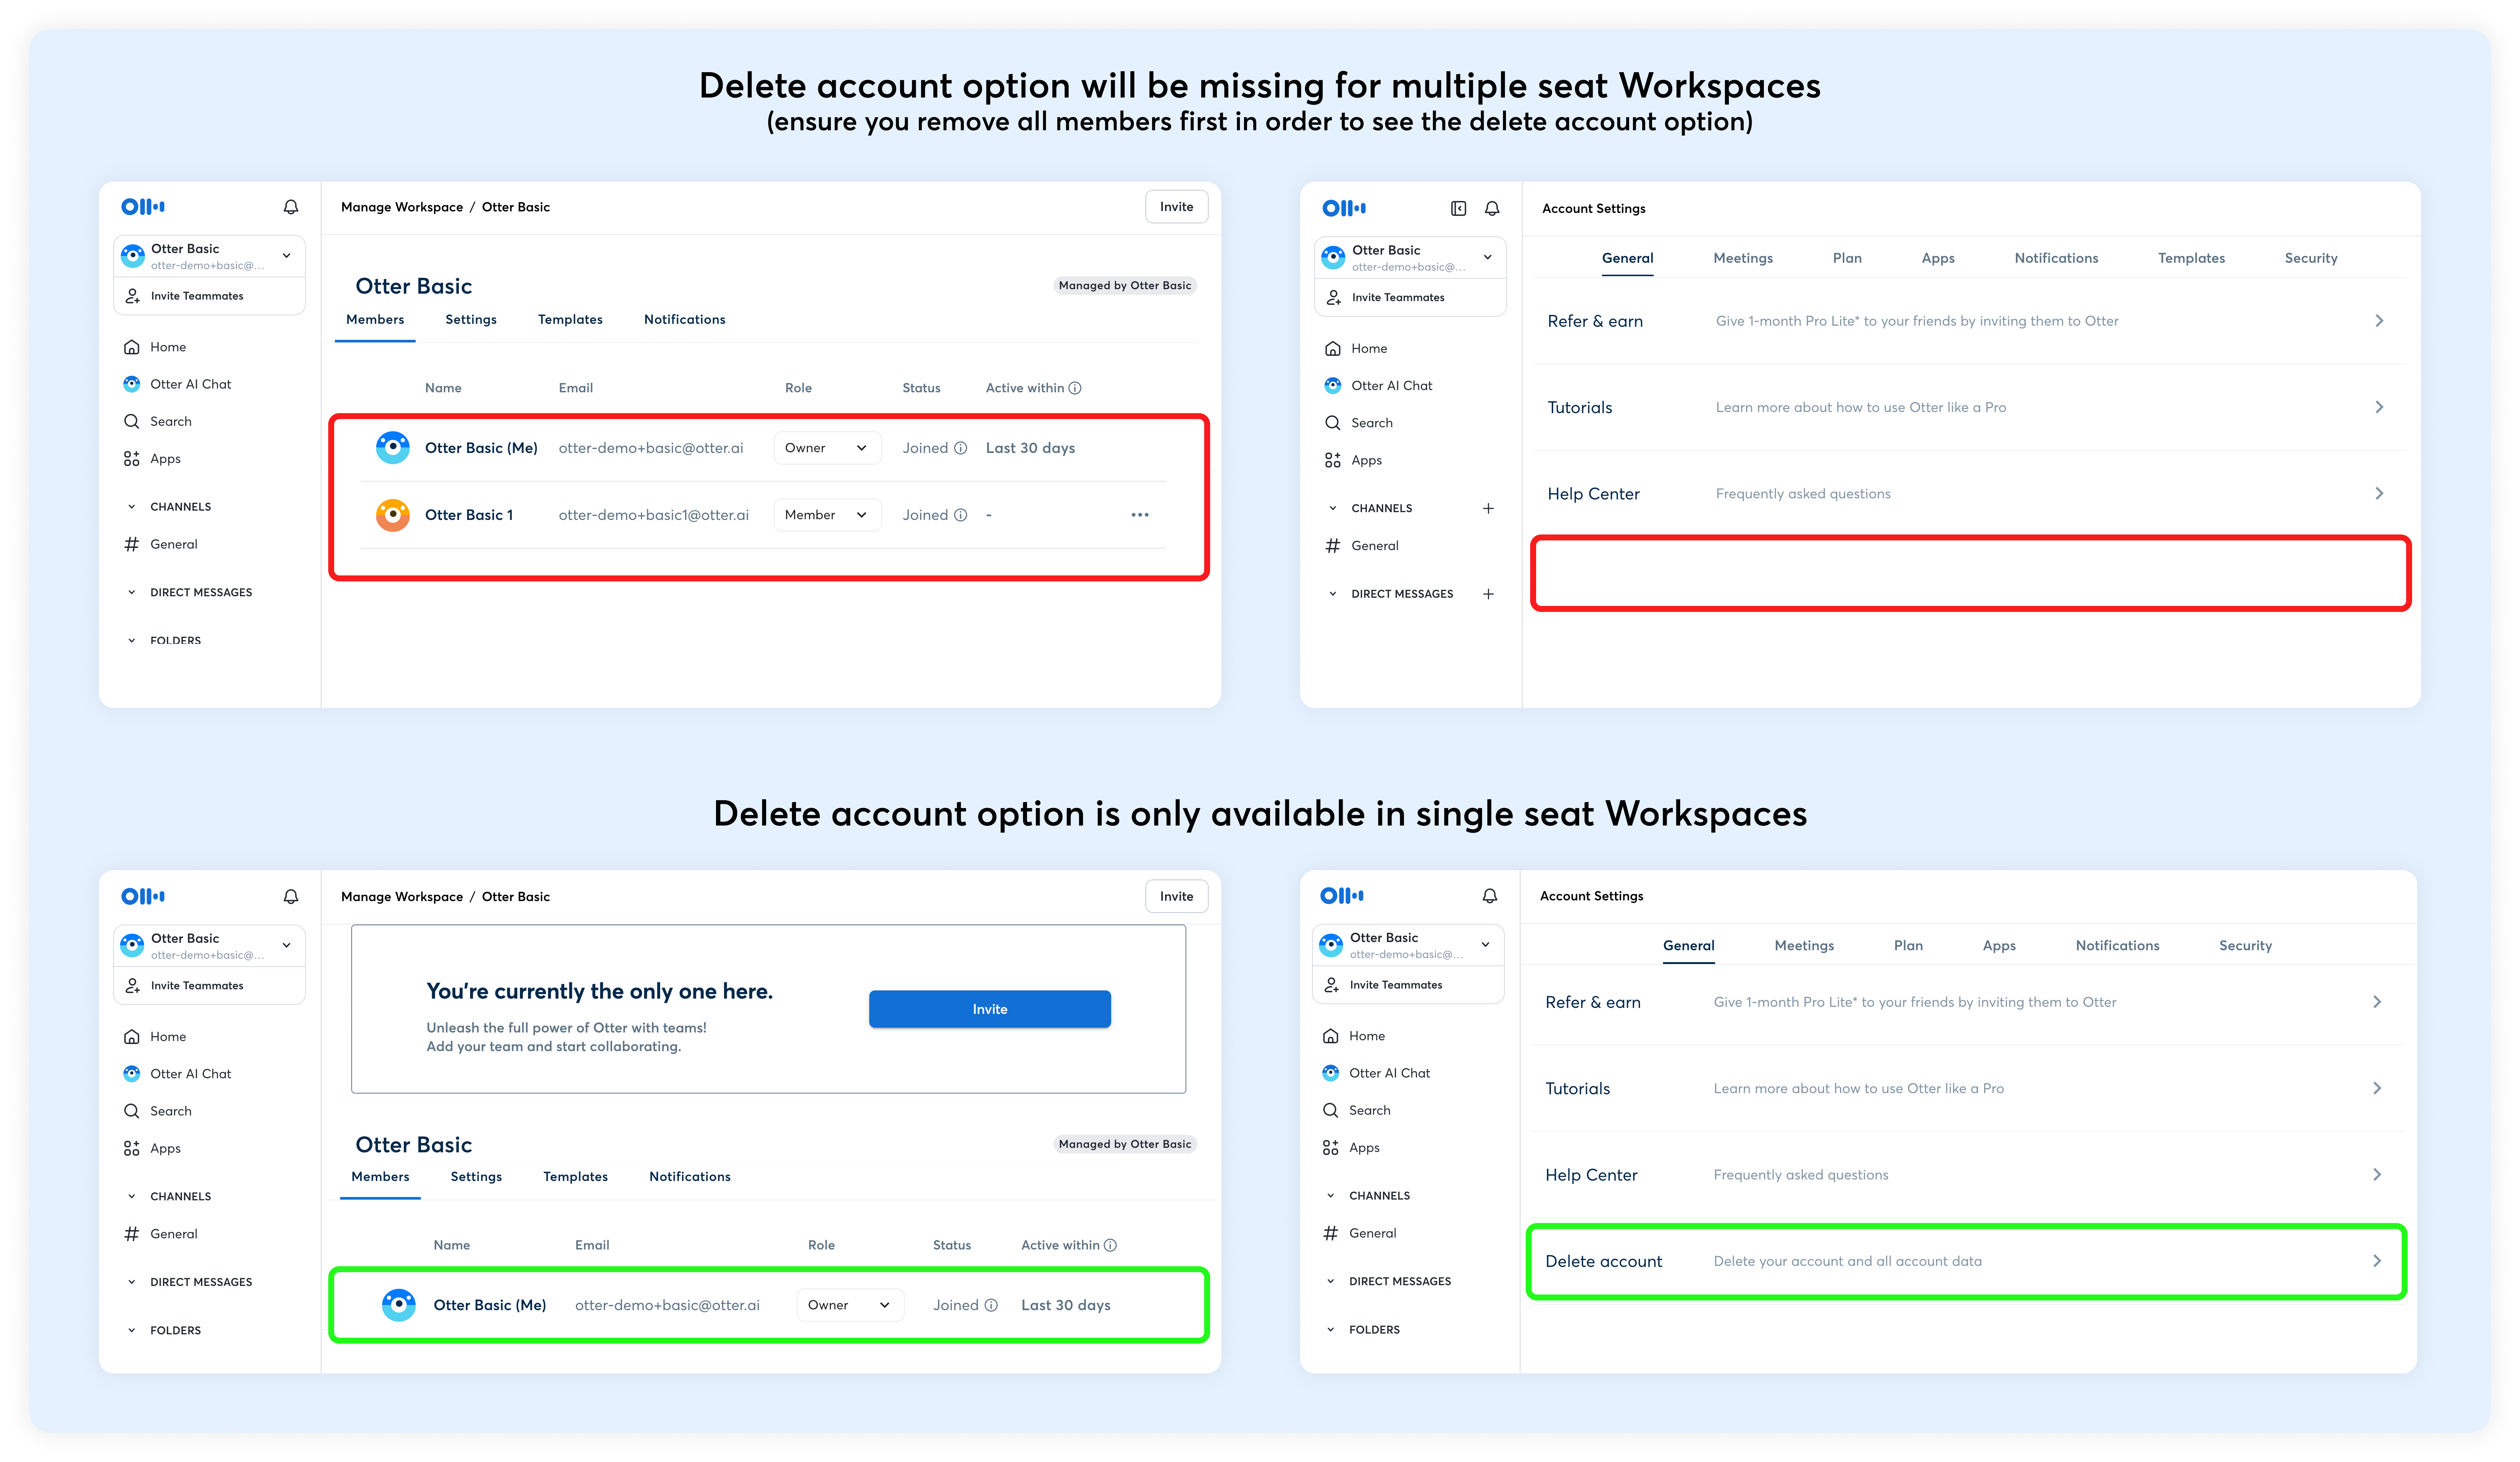The width and height of the screenshot is (2520, 1462).
Task: Open Notifications tab in two-member workspace panel
Action: (x=685, y=320)
